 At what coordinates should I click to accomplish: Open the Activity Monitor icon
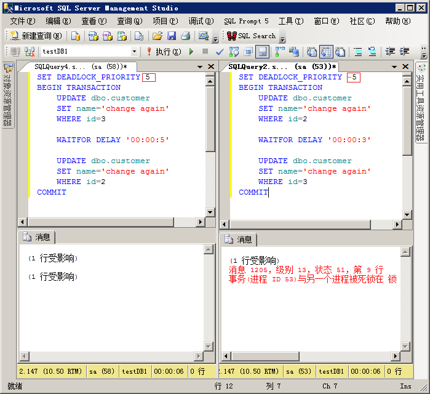point(204,36)
